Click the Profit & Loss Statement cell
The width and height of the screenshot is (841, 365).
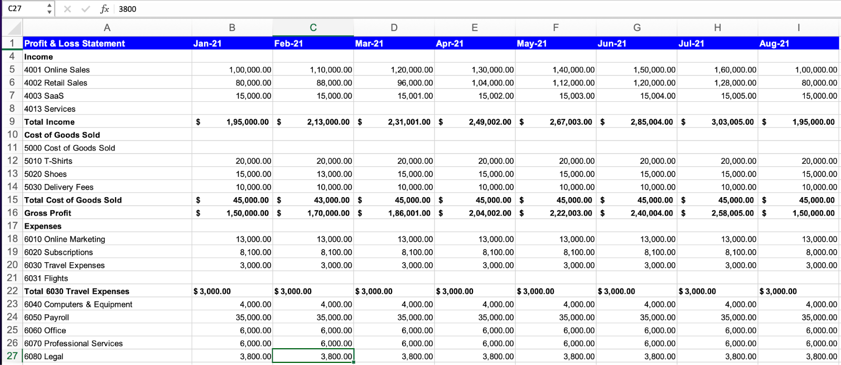(x=107, y=44)
